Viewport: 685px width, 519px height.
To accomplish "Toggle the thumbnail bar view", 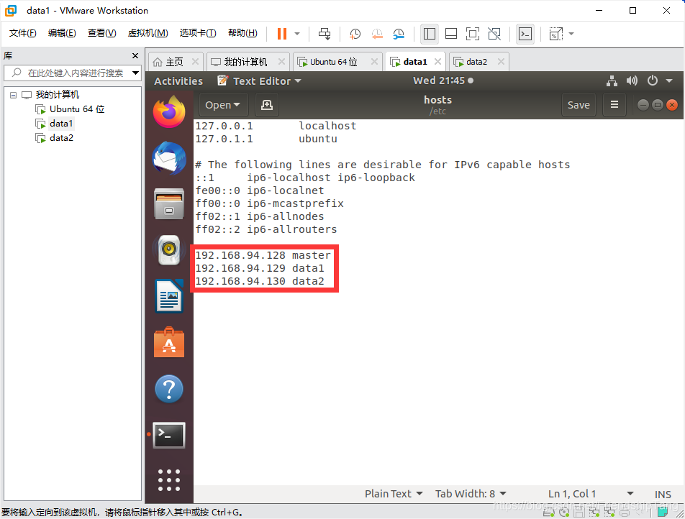I will click(451, 34).
